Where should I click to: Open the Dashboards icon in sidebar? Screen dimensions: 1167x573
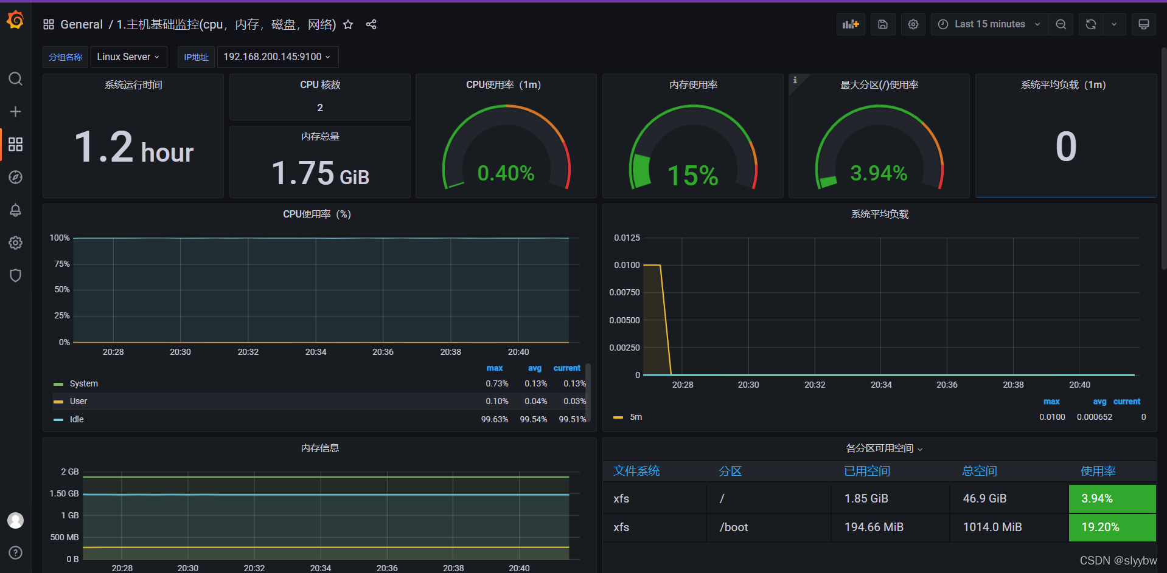pyautogui.click(x=15, y=145)
